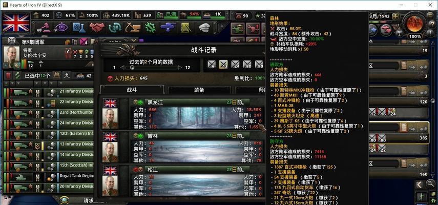Open the Production green wrench icon

[150, 27]
